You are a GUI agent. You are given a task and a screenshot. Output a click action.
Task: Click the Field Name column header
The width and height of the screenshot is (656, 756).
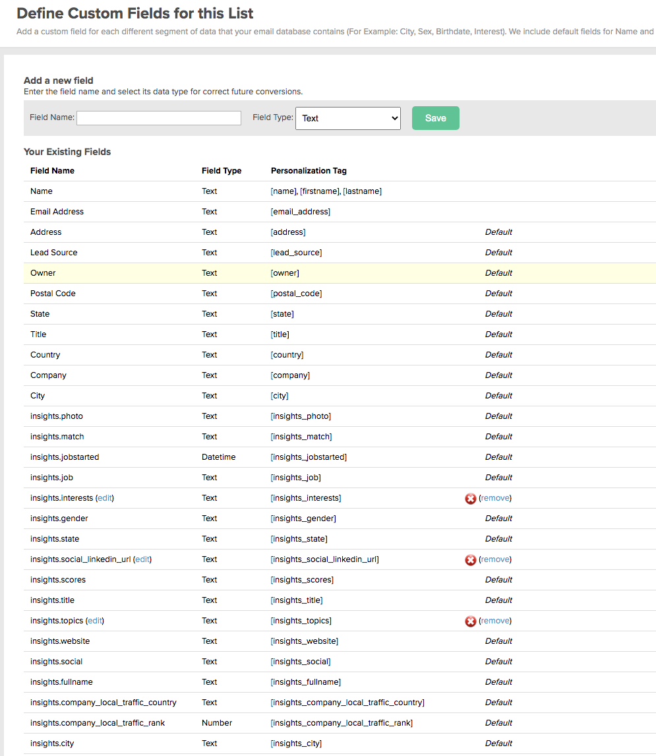tap(52, 171)
